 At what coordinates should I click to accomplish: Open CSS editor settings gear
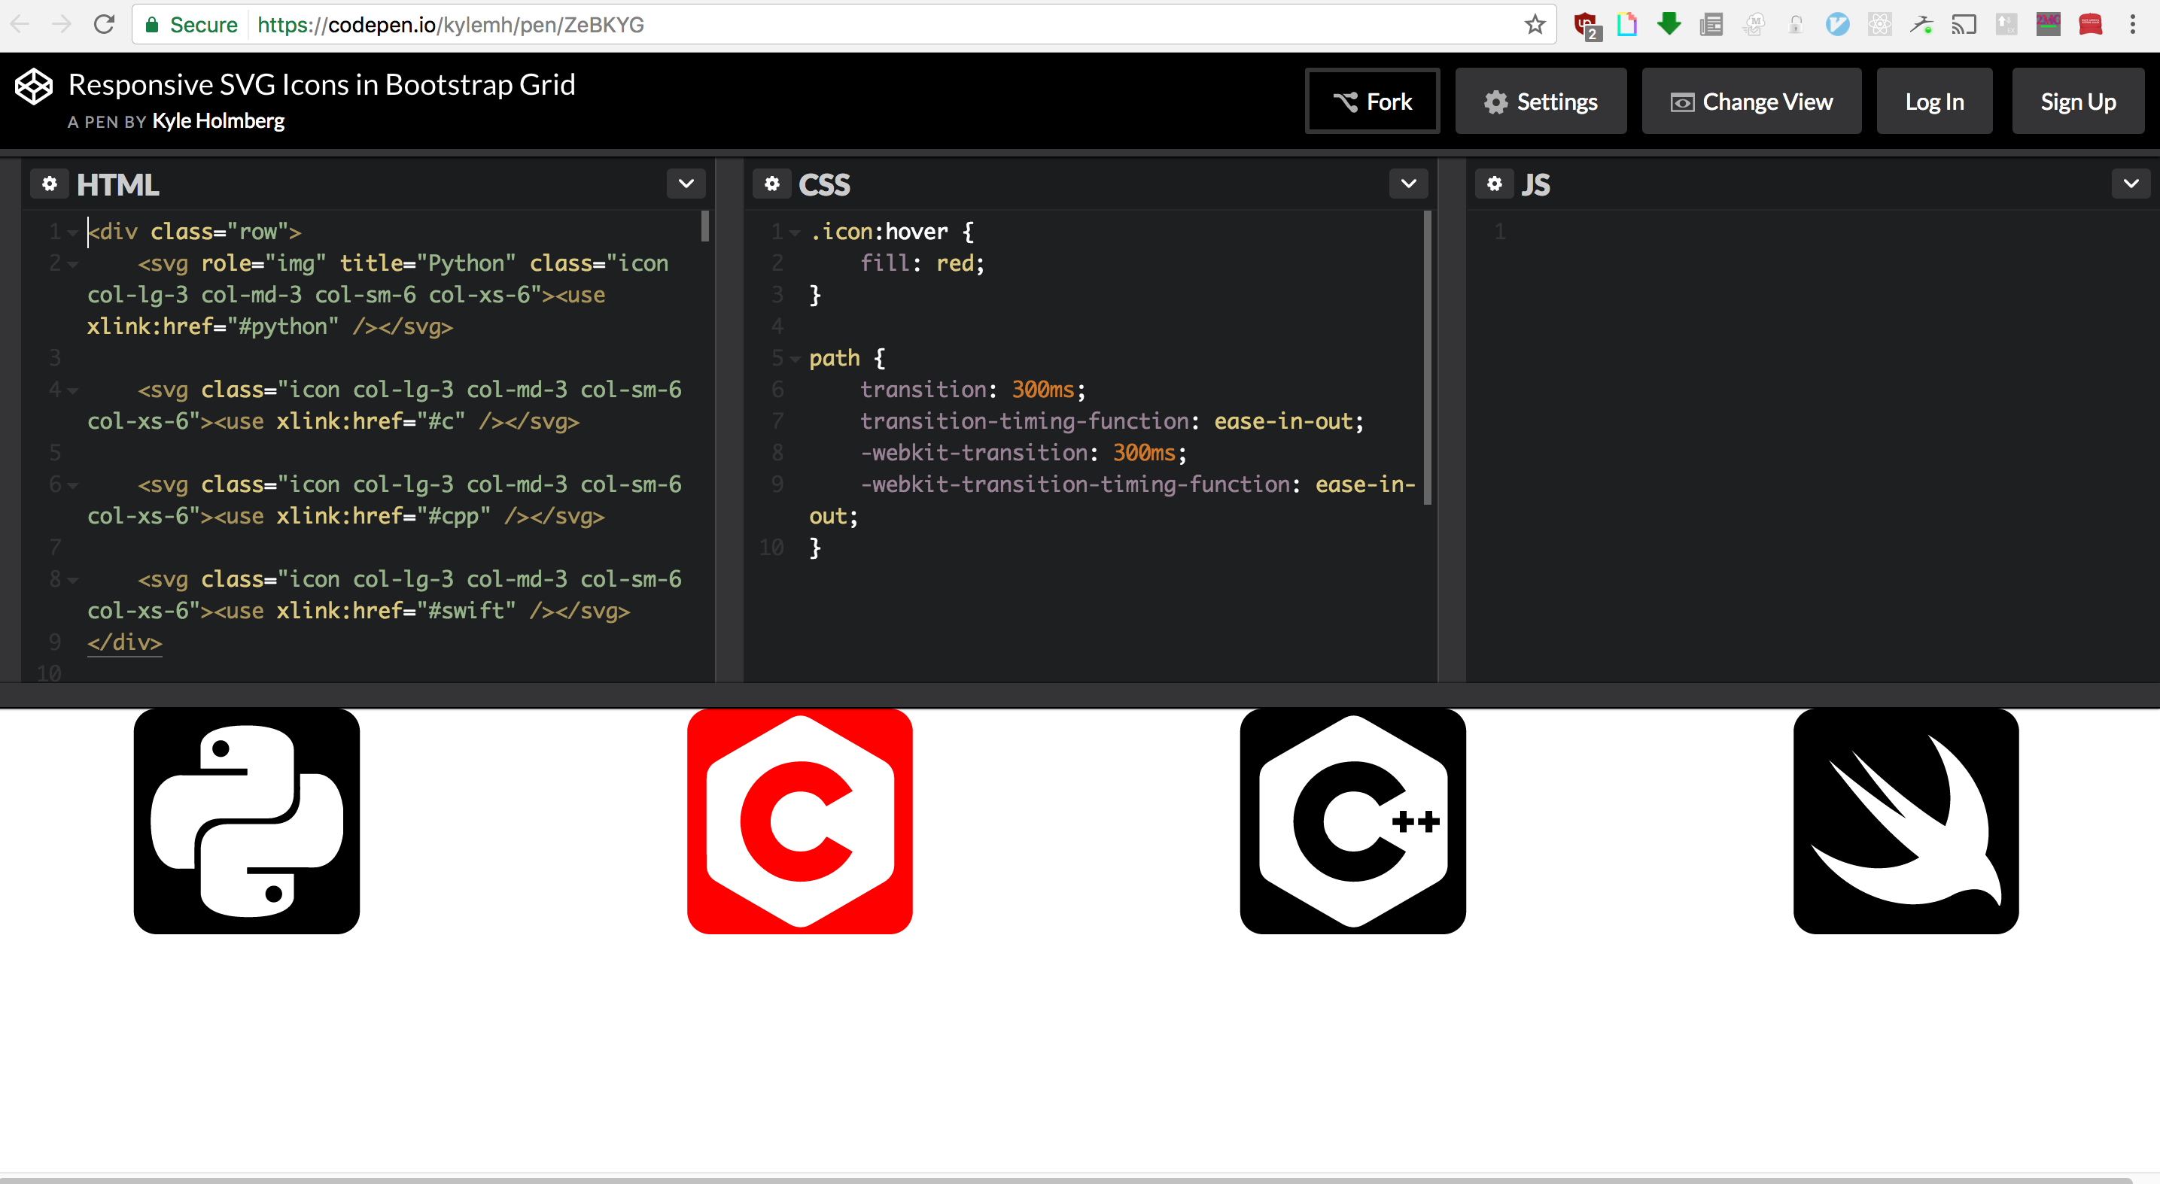[x=772, y=184]
